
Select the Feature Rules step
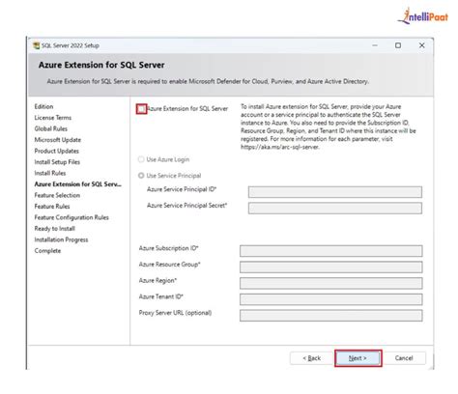click(52, 207)
